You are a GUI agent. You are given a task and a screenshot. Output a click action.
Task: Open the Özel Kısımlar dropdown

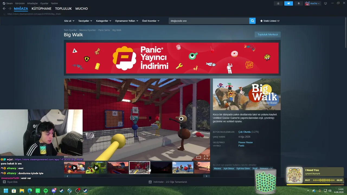pos(151,21)
